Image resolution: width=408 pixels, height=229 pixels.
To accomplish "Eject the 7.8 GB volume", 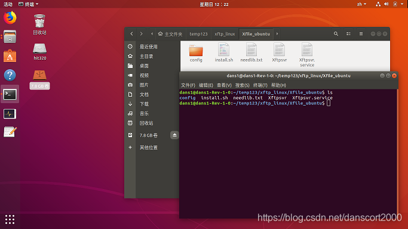I will click(x=174, y=135).
